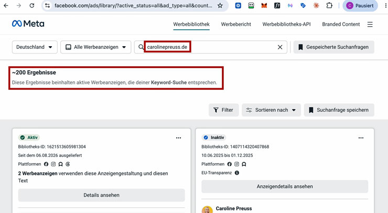Open three-dot menu on the Inaktiv ad card
The image size is (388, 213).
click(x=361, y=138)
